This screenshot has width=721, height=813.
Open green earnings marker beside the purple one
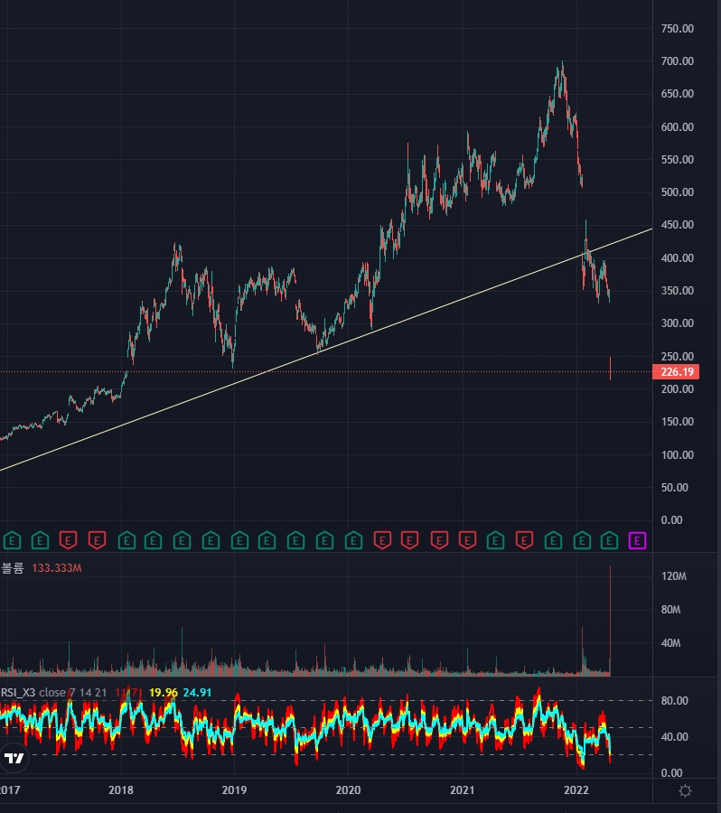point(610,541)
